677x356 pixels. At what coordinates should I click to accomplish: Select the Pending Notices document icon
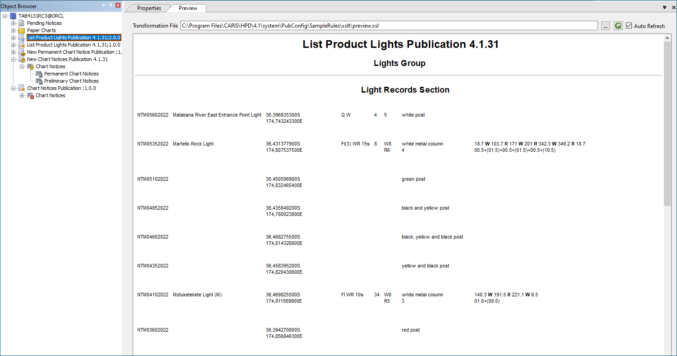[x=21, y=23]
